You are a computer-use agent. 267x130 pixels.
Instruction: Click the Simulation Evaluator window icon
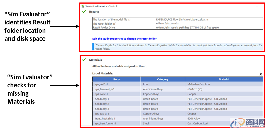83,6
